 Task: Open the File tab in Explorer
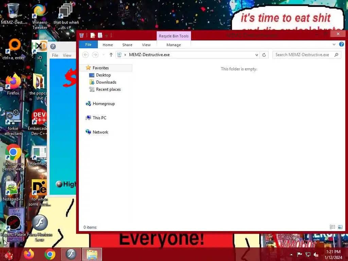tap(88, 45)
